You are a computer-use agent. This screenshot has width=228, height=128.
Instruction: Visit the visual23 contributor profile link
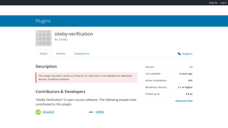(x=48, y=112)
